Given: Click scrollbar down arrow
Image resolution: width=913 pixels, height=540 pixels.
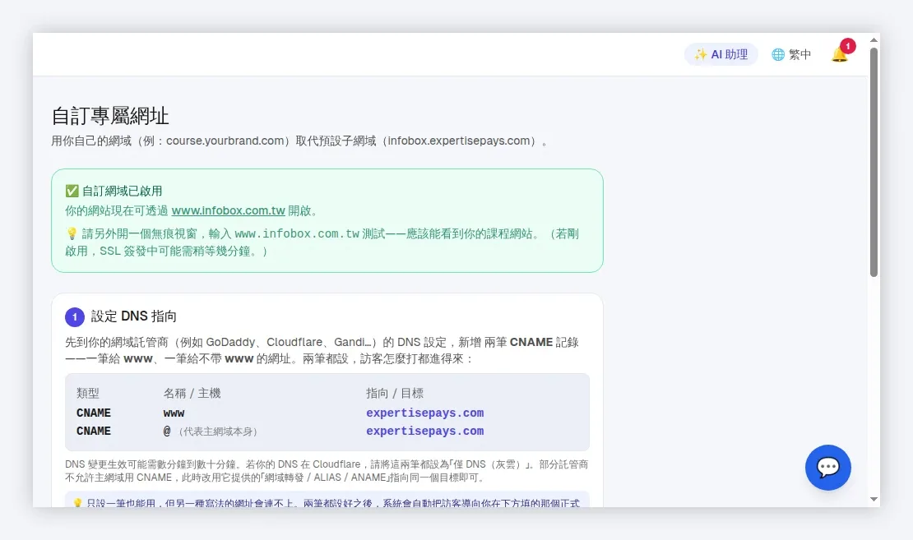Looking at the screenshot, I should (x=874, y=499).
